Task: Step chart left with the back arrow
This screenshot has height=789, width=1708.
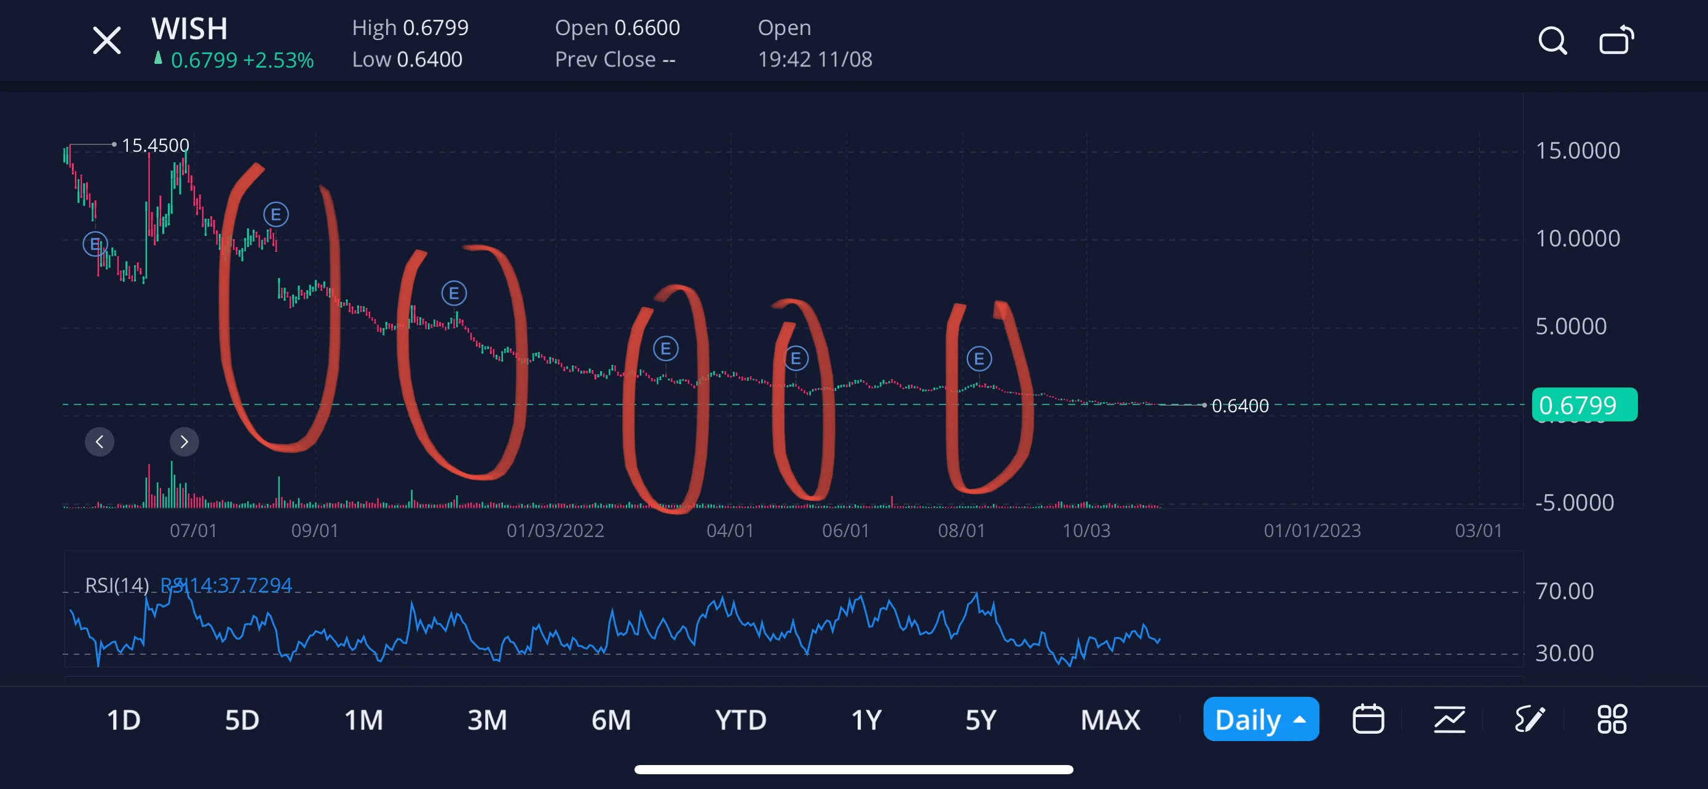Action: click(x=100, y=442)
